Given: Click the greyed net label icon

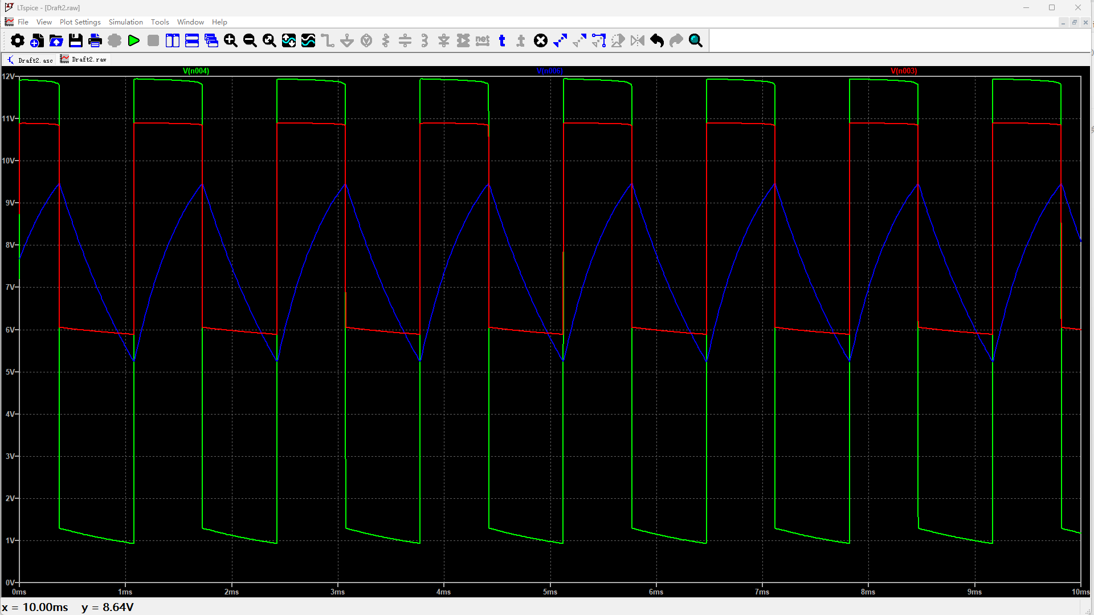Looking at the screenshot, I should tap(483, 40).
